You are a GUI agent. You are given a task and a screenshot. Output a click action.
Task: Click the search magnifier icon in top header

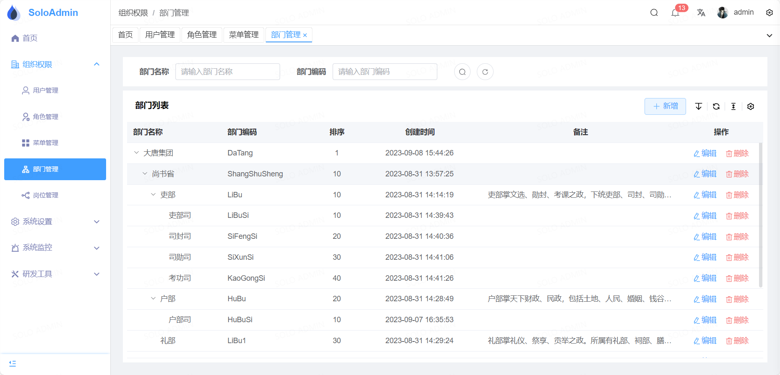[x=654, y=13]
